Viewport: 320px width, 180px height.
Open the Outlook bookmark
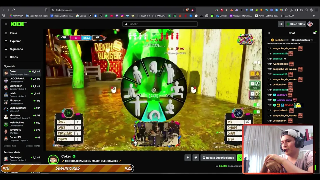tap(221, 16)
